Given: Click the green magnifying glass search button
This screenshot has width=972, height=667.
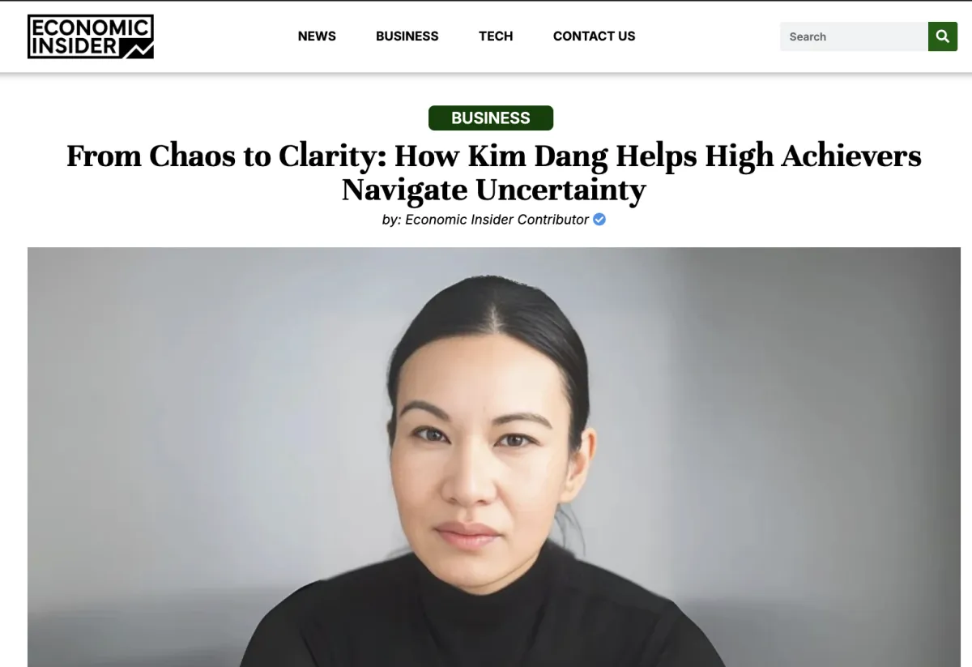Looking at the screenshot, I should (x=942, y=36).
